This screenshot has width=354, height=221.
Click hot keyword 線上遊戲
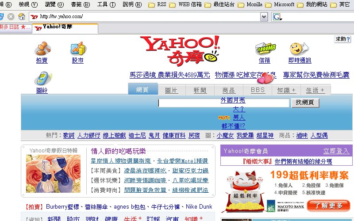coord(114,135)
